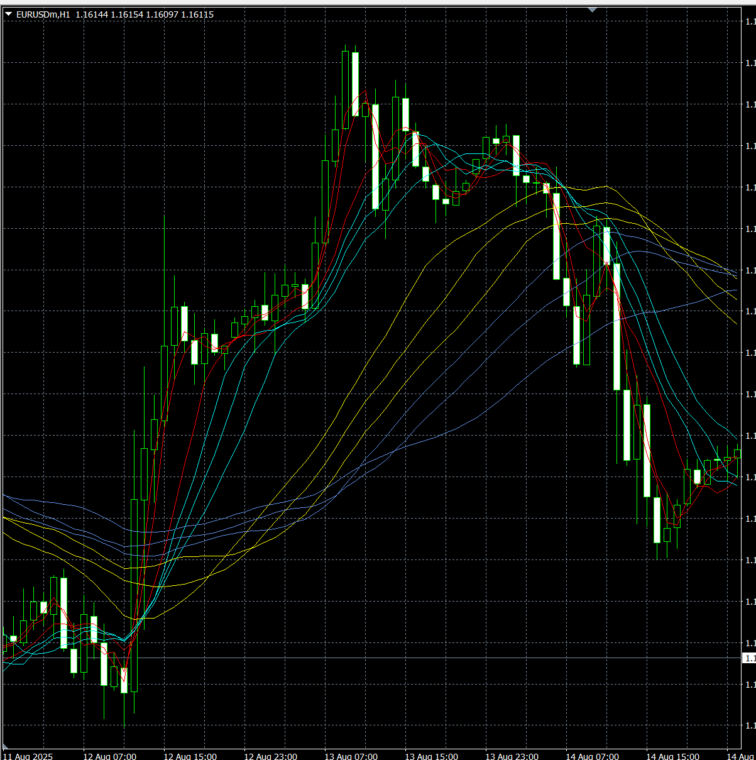Click the topmost price scale label
The width and height of the screenshot is (756, 760).
(749, 21)
